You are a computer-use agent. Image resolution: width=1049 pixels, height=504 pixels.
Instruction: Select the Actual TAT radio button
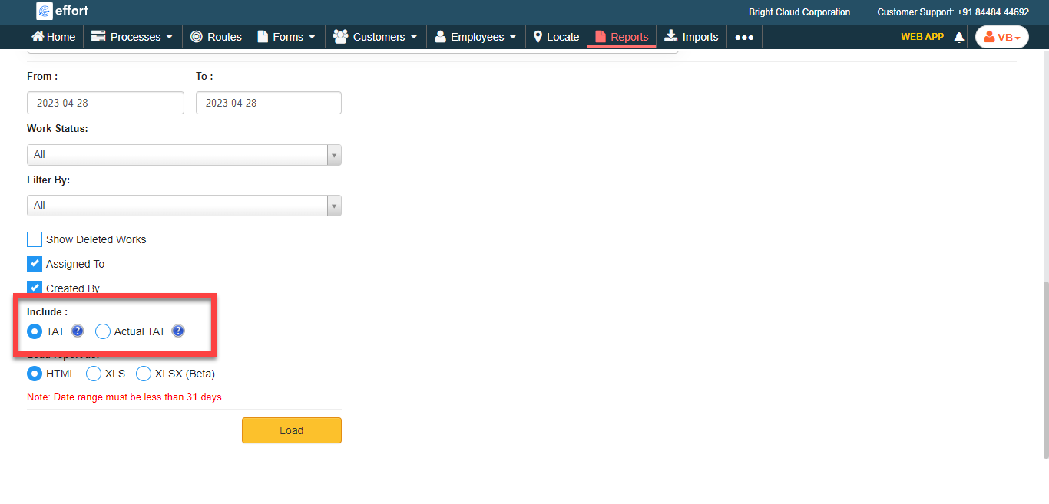point(103,331)
